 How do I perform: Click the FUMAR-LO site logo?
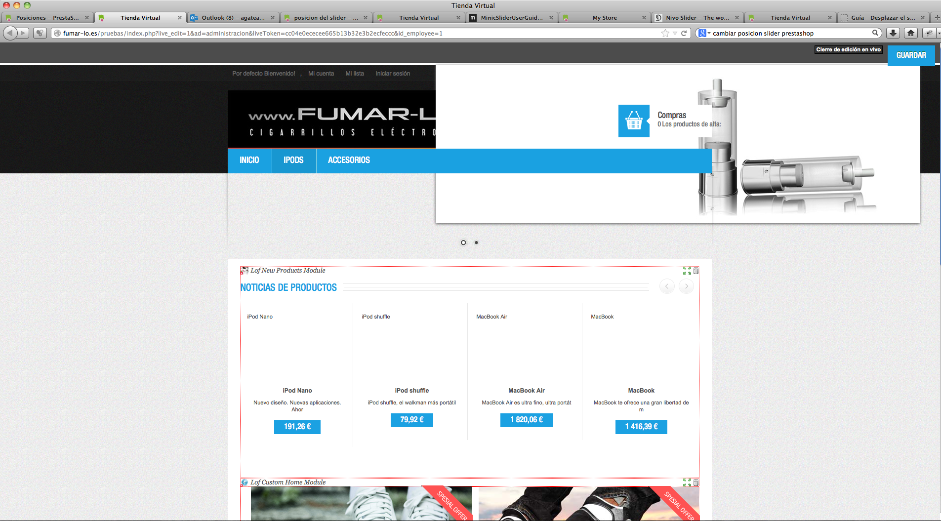[x=332, y=119]
